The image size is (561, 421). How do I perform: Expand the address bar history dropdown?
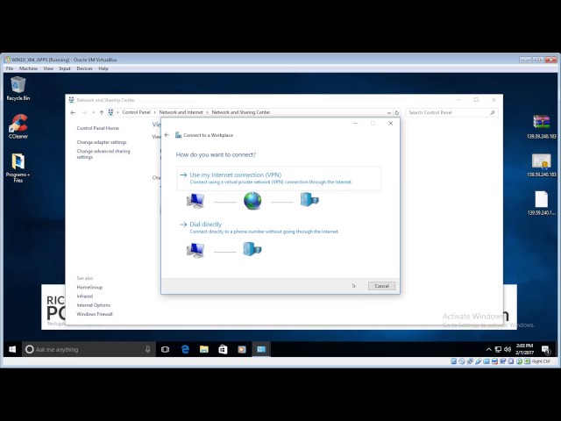pos(389,112)
